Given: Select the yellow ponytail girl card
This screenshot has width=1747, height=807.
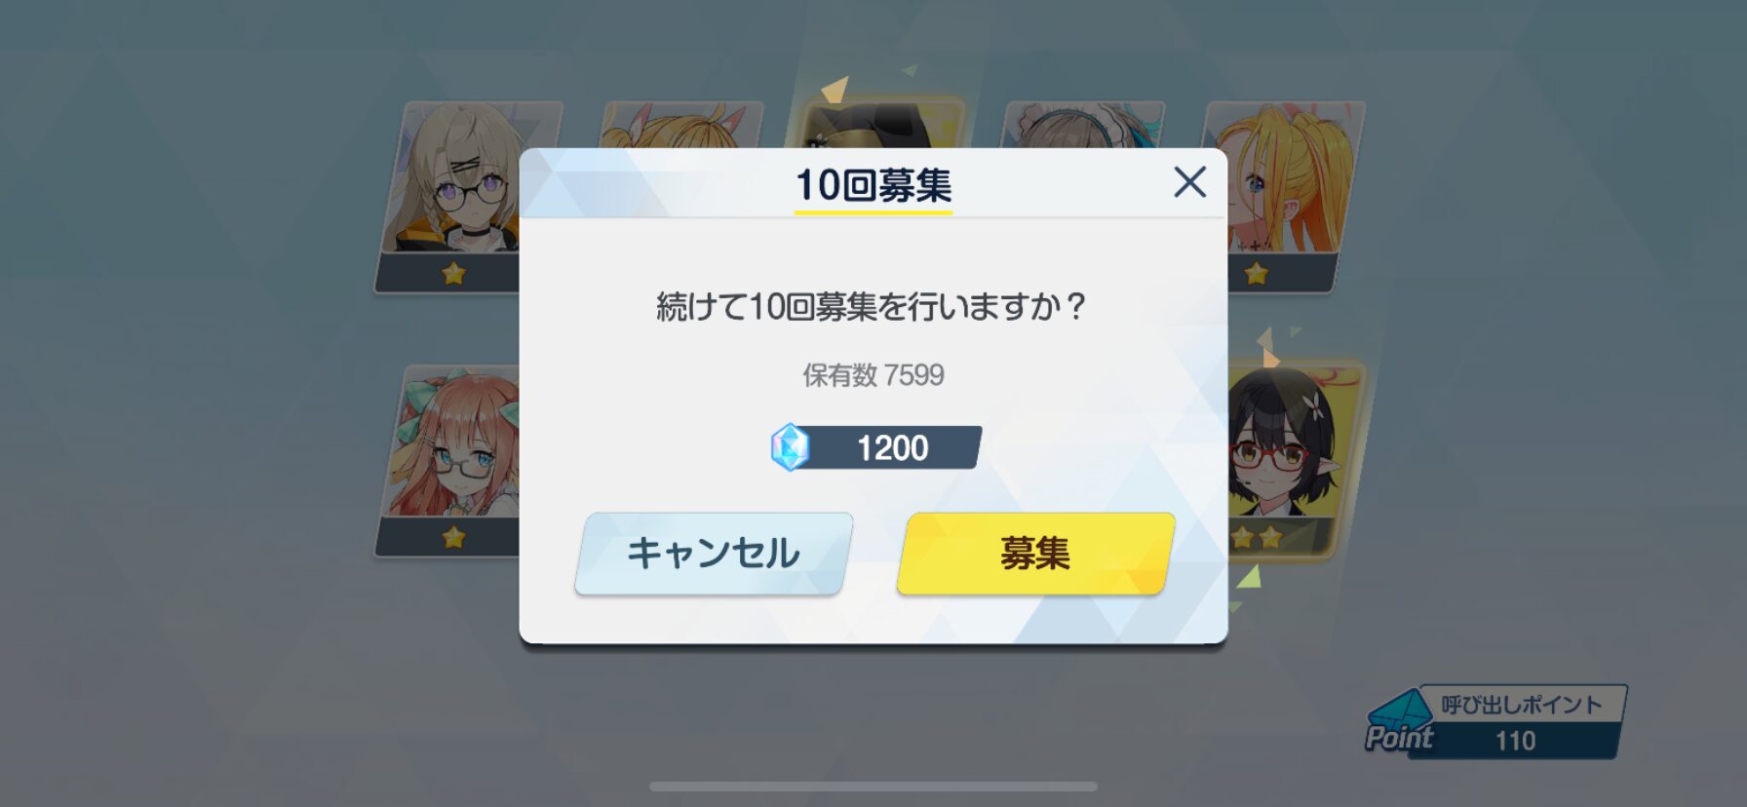Looking at the screenshot, I should click(x=1287, y=197).
